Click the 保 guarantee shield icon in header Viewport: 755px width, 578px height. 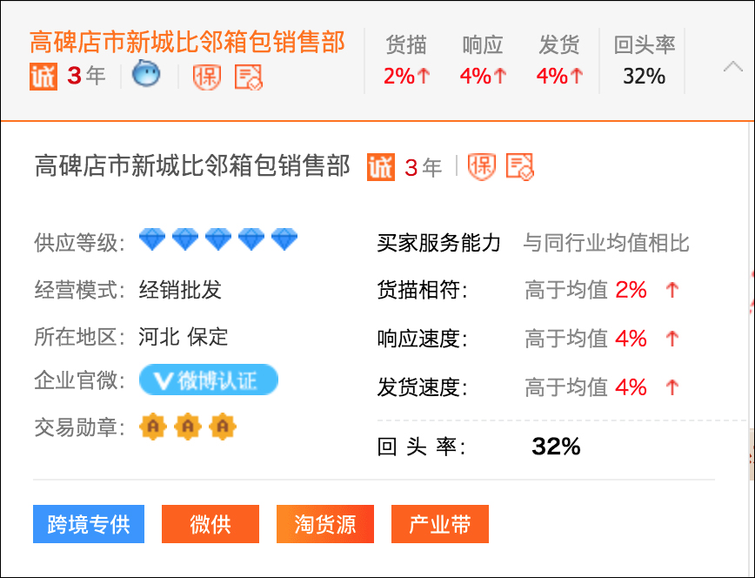[x=207, y=77]
